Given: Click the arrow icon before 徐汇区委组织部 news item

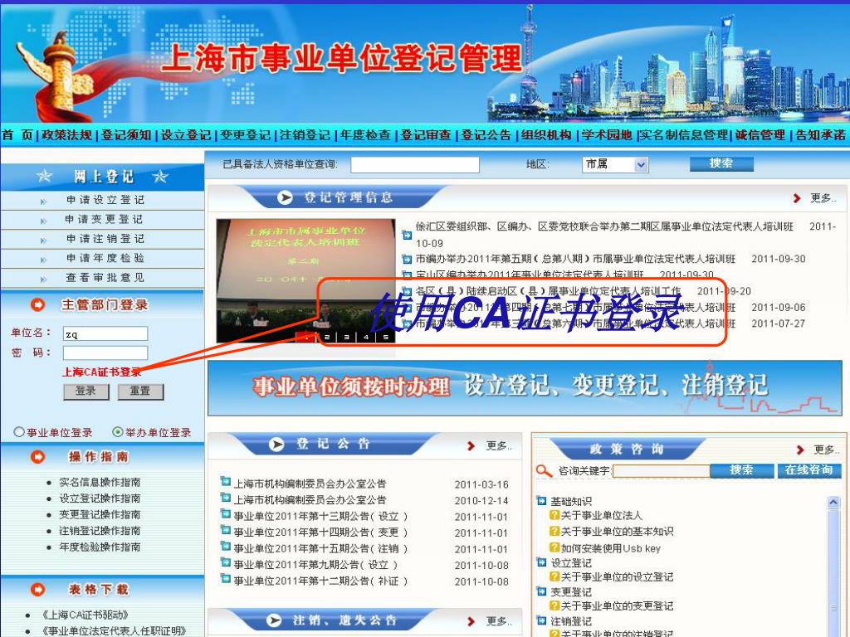Looking at the screenshot, I should [407, 235].
